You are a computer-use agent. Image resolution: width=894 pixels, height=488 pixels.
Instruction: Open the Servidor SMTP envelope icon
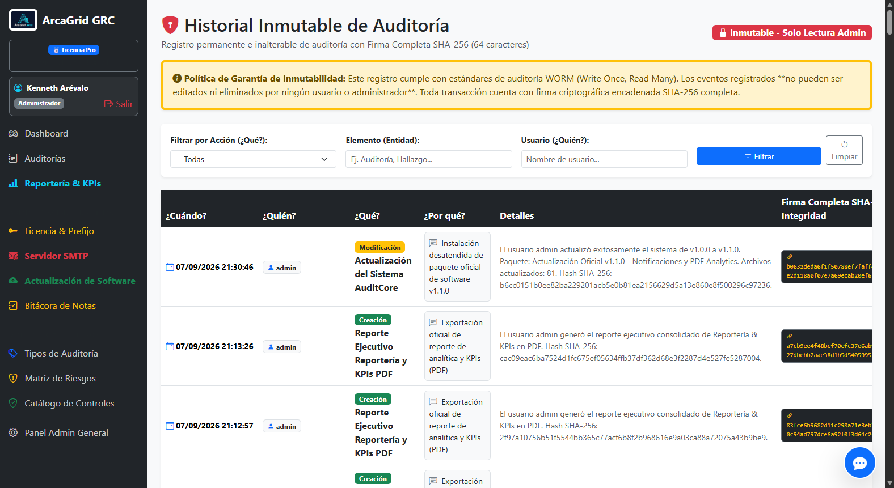[13, 256]
